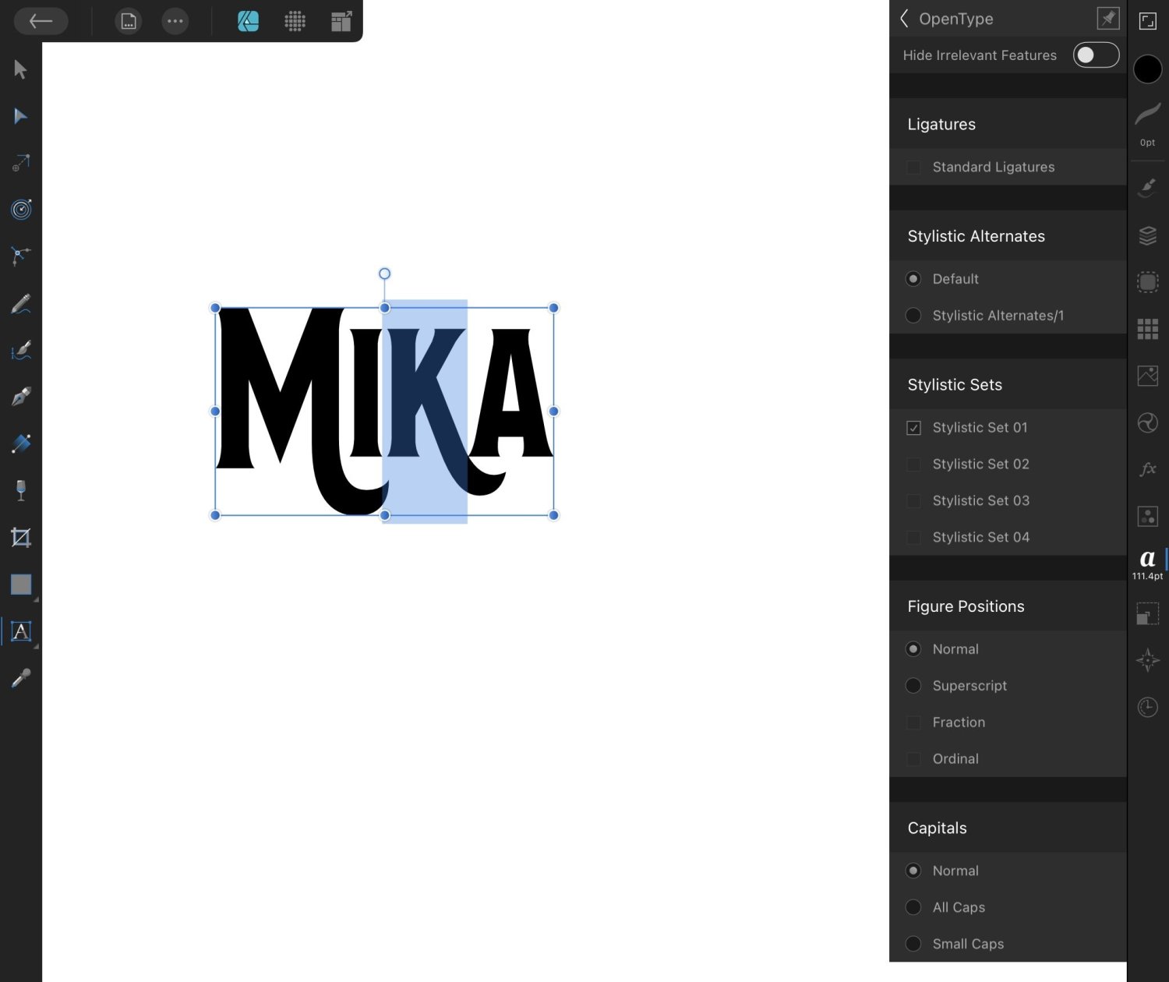Switch to the Pixel Persona

tap(295, 21)
